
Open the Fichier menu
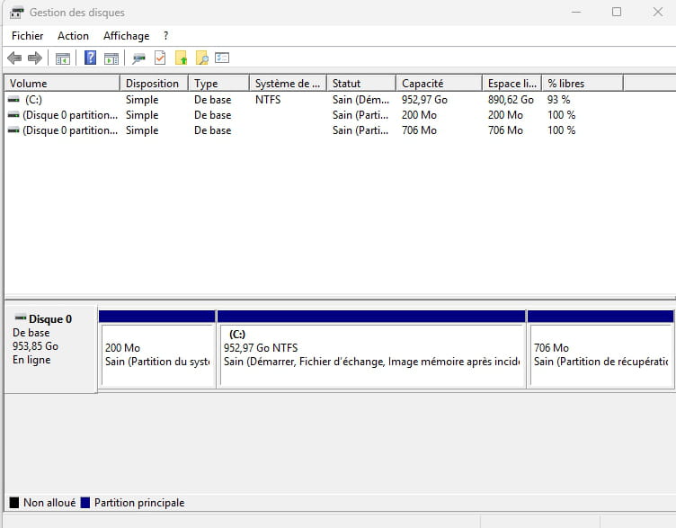coord(27,36)
